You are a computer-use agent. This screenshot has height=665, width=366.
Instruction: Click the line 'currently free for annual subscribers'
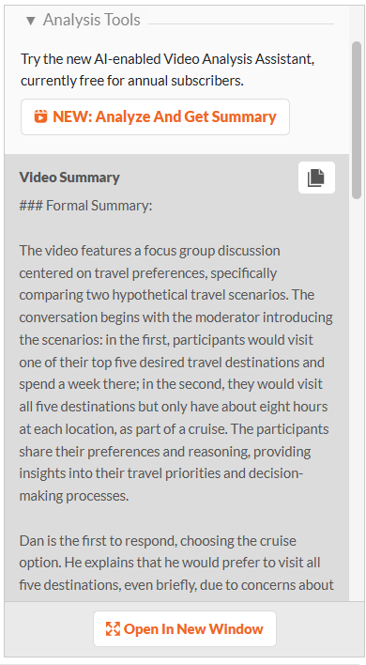pos(132,81)
